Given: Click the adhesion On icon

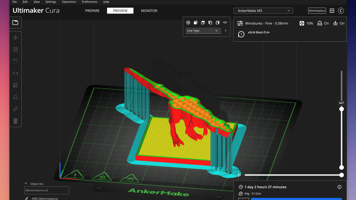Looking at the screenshot, I should [x=335, y=23].
